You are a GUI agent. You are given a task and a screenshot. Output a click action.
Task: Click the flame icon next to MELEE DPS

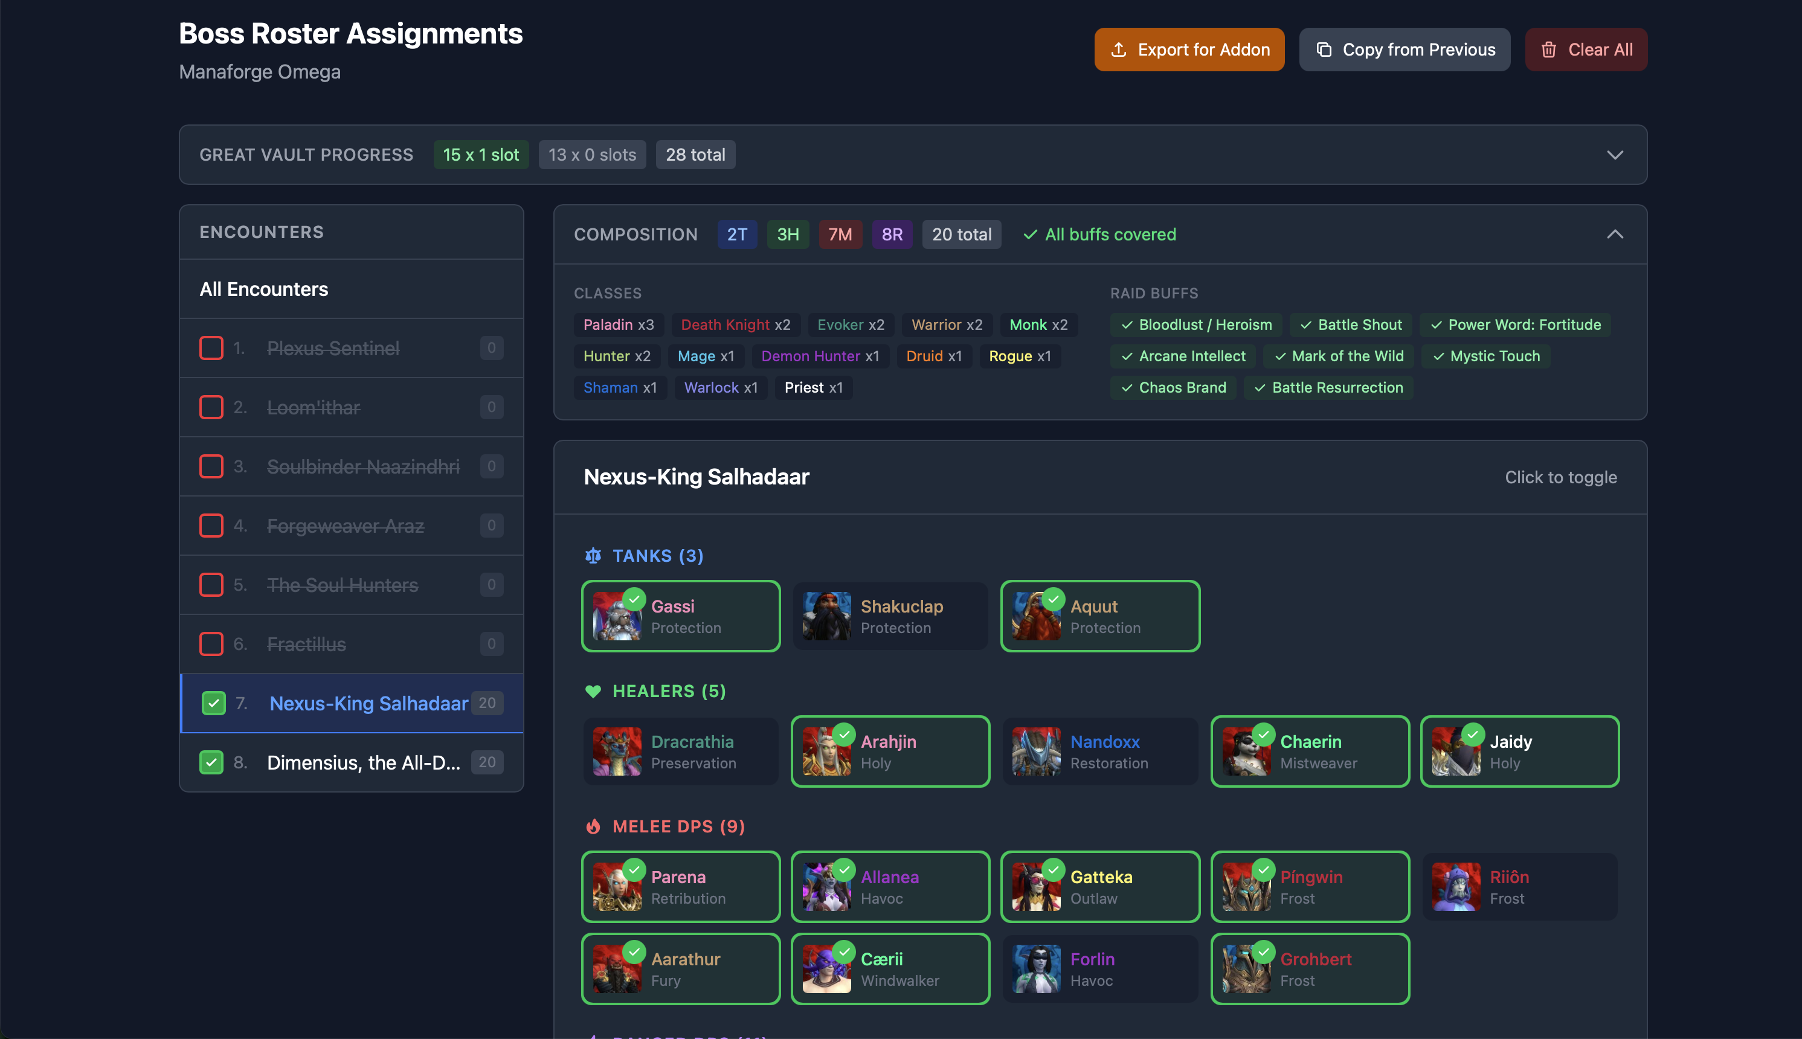(x=594, y=826)
